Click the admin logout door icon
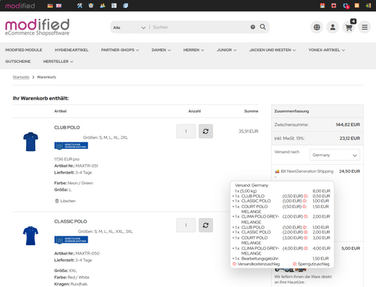The height and width of the screenshot is (287, 376). [368, 6]
